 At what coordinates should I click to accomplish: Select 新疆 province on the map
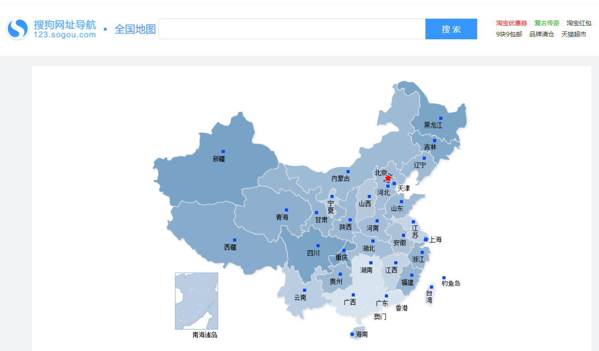click(219, 159)
